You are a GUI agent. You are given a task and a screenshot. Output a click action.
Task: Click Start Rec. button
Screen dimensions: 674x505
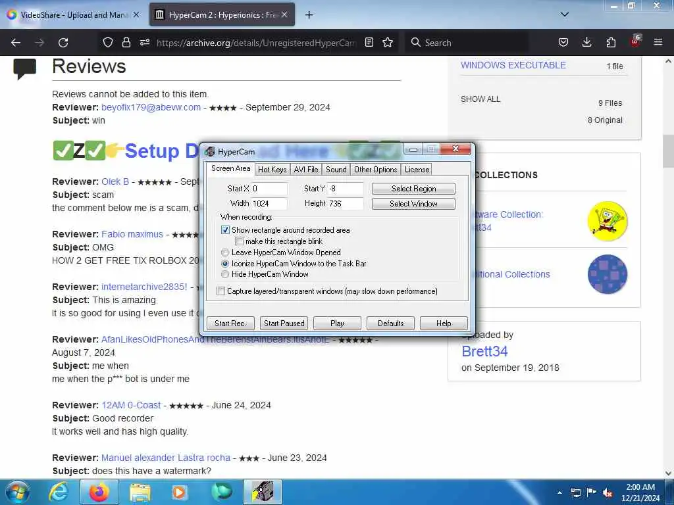(230, 323)
